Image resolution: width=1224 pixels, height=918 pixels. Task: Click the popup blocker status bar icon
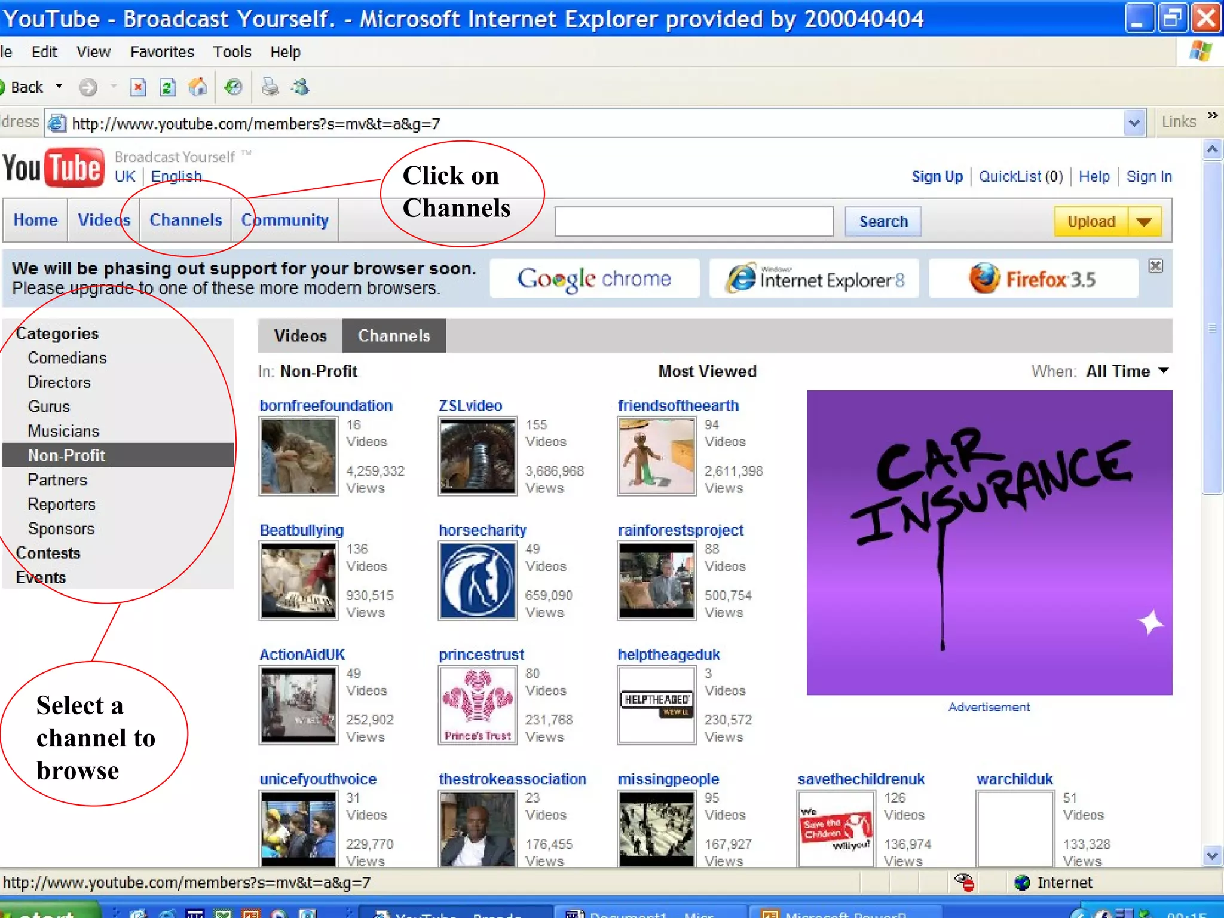tap(964, 882)
